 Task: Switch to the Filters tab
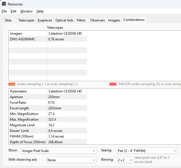tap(81, 20)
